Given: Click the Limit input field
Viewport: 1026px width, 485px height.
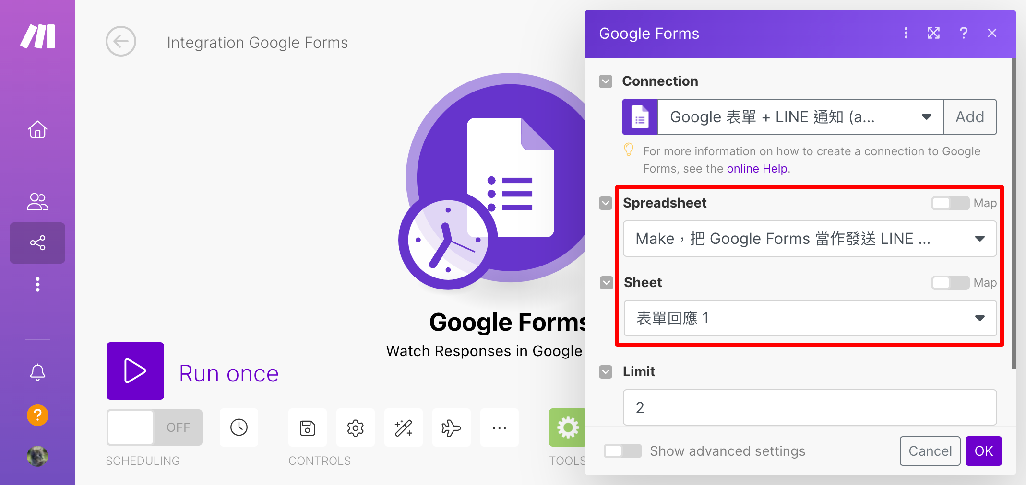Looking at the screenshot, I should click(810, 407).
